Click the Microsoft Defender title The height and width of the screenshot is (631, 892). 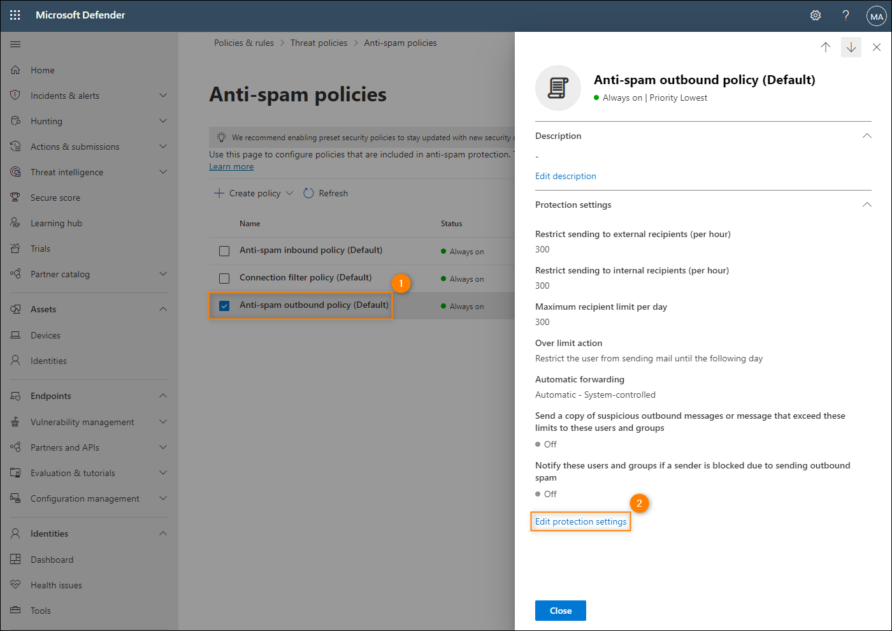point(80,15)
